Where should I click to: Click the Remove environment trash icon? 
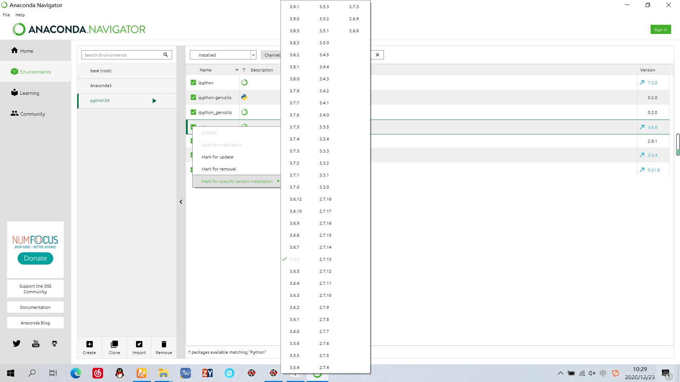[x=164, y=344]
